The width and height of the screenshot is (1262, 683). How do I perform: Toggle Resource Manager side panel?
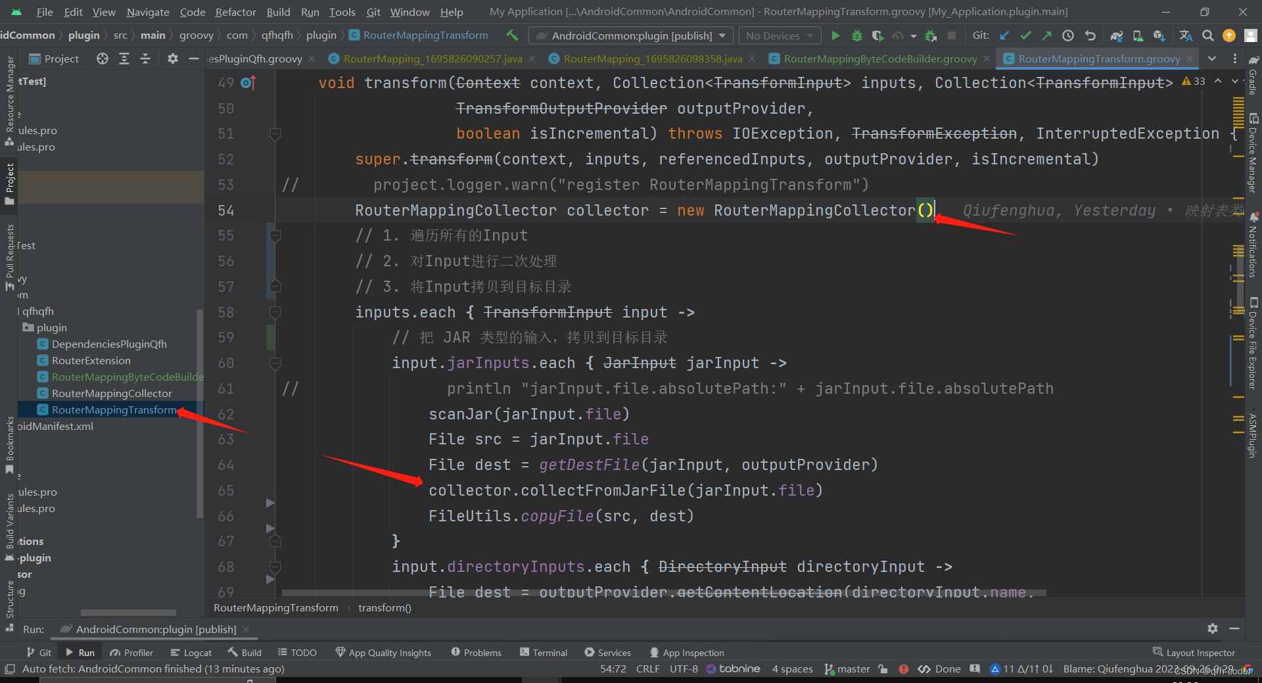9,100
